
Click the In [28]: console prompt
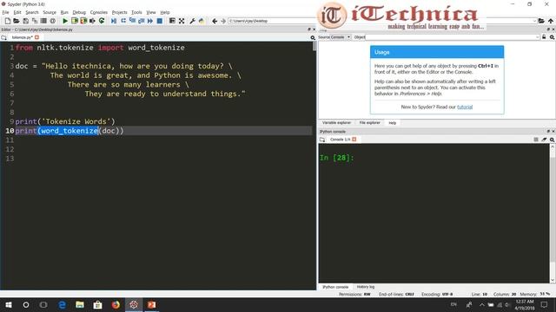click(x=336, y=158)
